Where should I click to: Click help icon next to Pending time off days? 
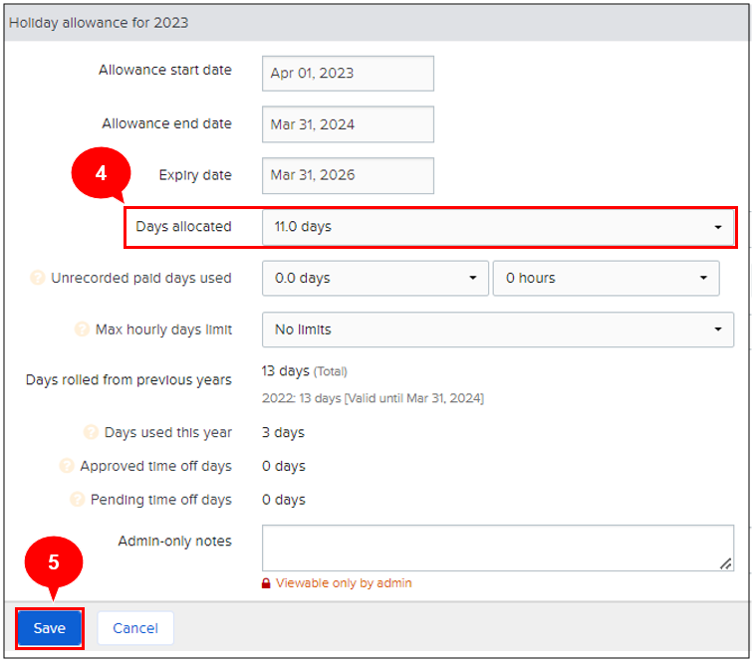pos(77,500)
